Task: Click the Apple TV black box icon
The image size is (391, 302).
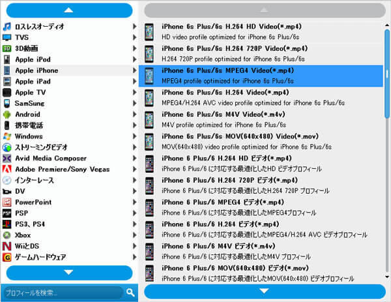Action: tap(7, 93)
